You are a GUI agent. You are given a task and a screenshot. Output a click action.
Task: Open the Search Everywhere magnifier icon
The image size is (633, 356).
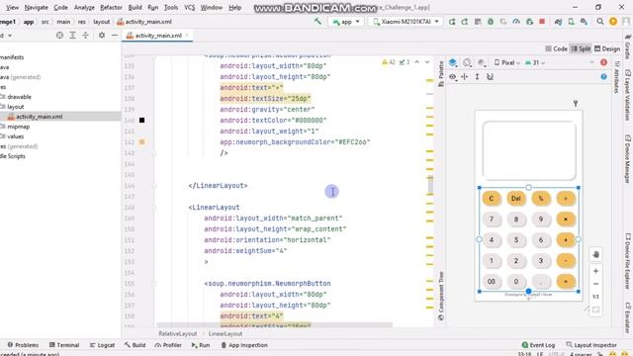[600, 22]
